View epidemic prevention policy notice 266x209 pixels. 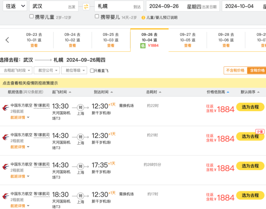[x=30, y=83]
